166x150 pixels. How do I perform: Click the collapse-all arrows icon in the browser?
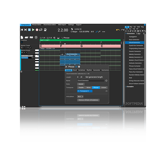(126, 31)
